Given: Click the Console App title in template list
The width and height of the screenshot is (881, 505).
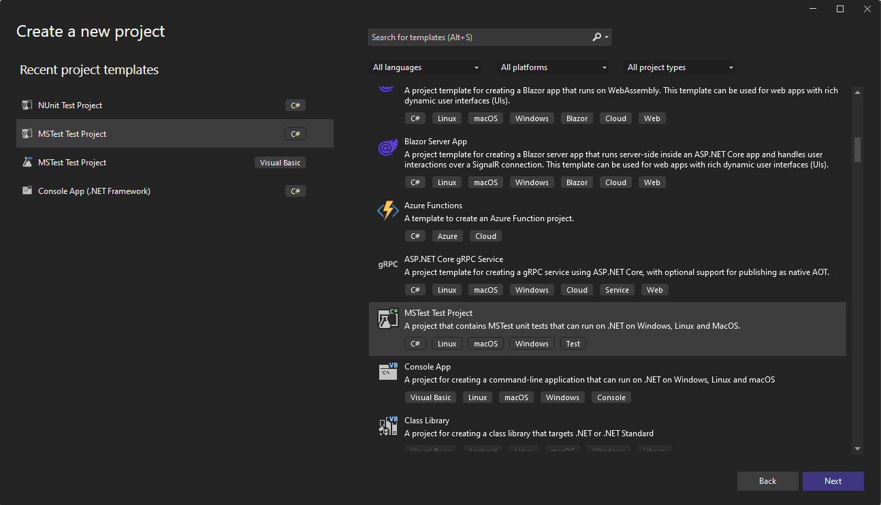Looking at the screenshot, I should 428,367.
